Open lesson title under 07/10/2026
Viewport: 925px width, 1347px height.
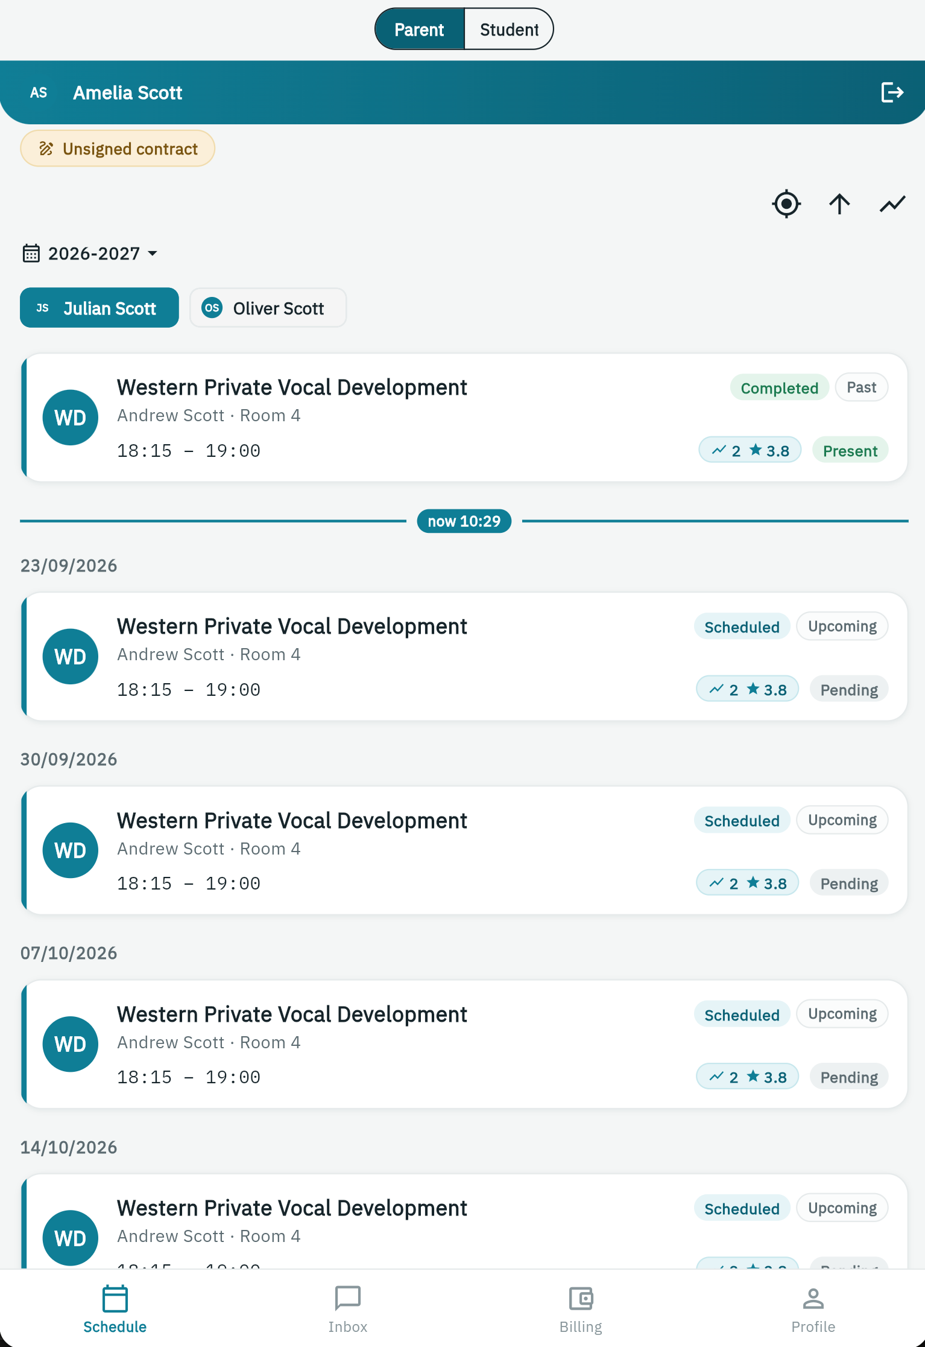292,1014
